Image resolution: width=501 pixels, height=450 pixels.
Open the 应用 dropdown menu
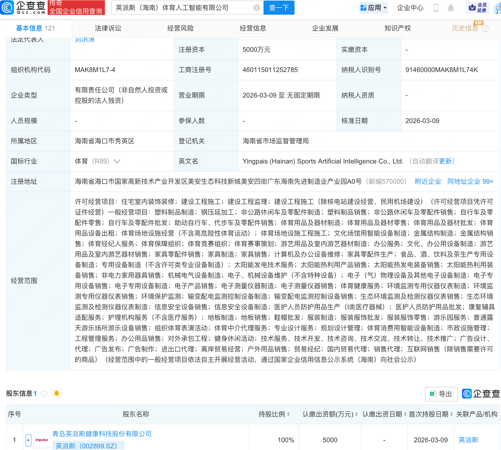(373, 8)
